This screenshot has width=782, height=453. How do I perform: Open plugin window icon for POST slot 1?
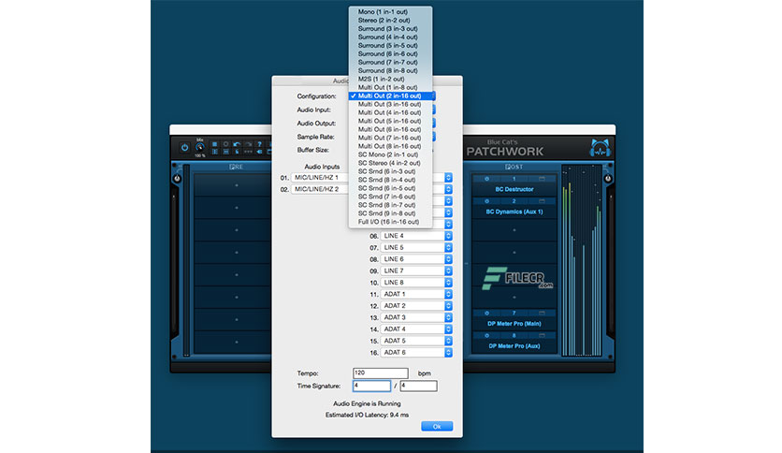pos(542,179)
